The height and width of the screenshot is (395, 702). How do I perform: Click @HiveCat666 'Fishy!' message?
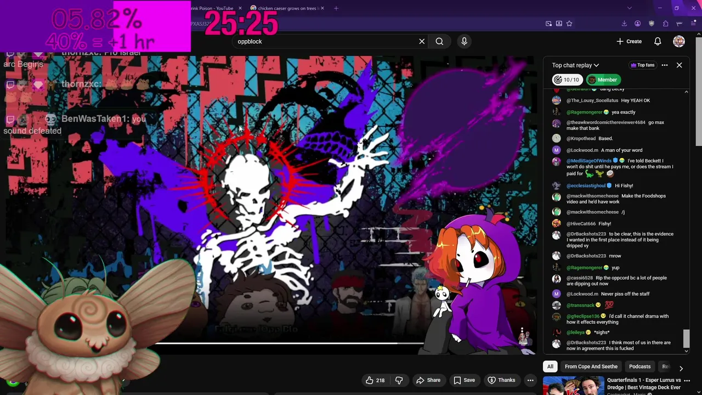click(581, 224)
